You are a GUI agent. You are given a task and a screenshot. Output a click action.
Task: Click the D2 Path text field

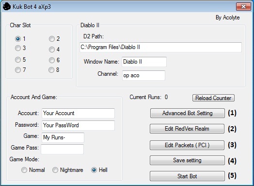pyautogui.click(x=160, y=48)
